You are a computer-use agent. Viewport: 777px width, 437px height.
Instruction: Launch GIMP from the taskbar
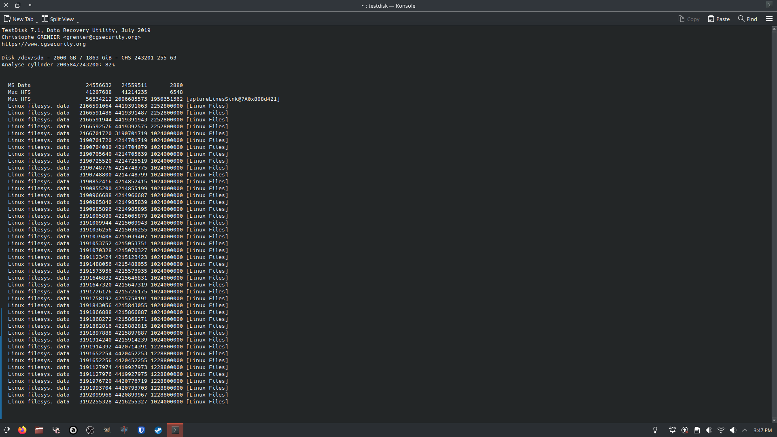(x=107, y=430)
